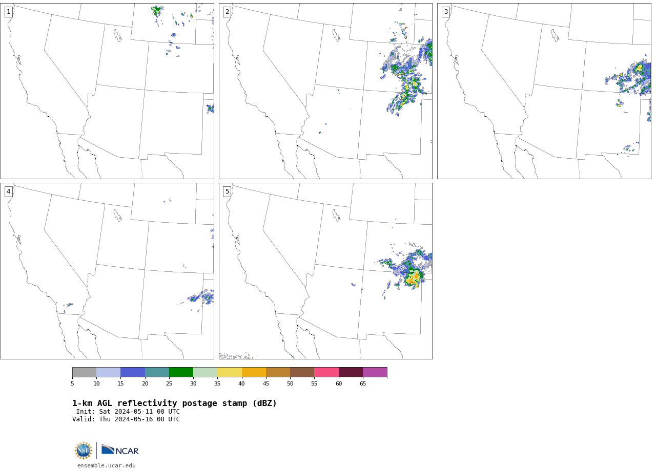Click the ochre 45-50 dBZ swatch
Viewport: 656px width, 471px height.
[278, 372]
